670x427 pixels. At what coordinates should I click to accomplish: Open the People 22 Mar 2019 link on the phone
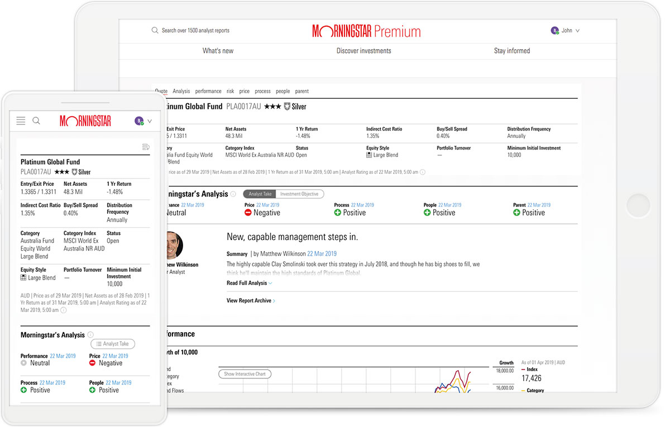(118, 383)
